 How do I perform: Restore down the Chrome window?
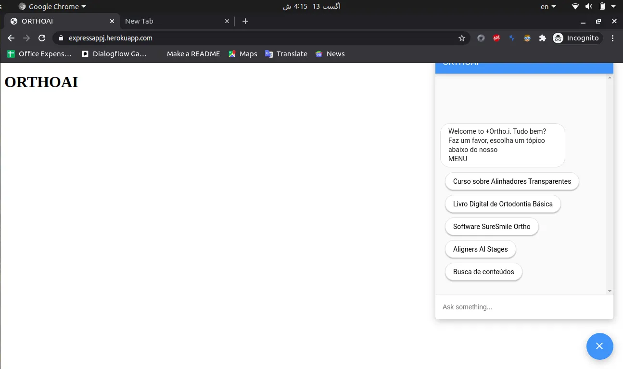tap(598, 21)
